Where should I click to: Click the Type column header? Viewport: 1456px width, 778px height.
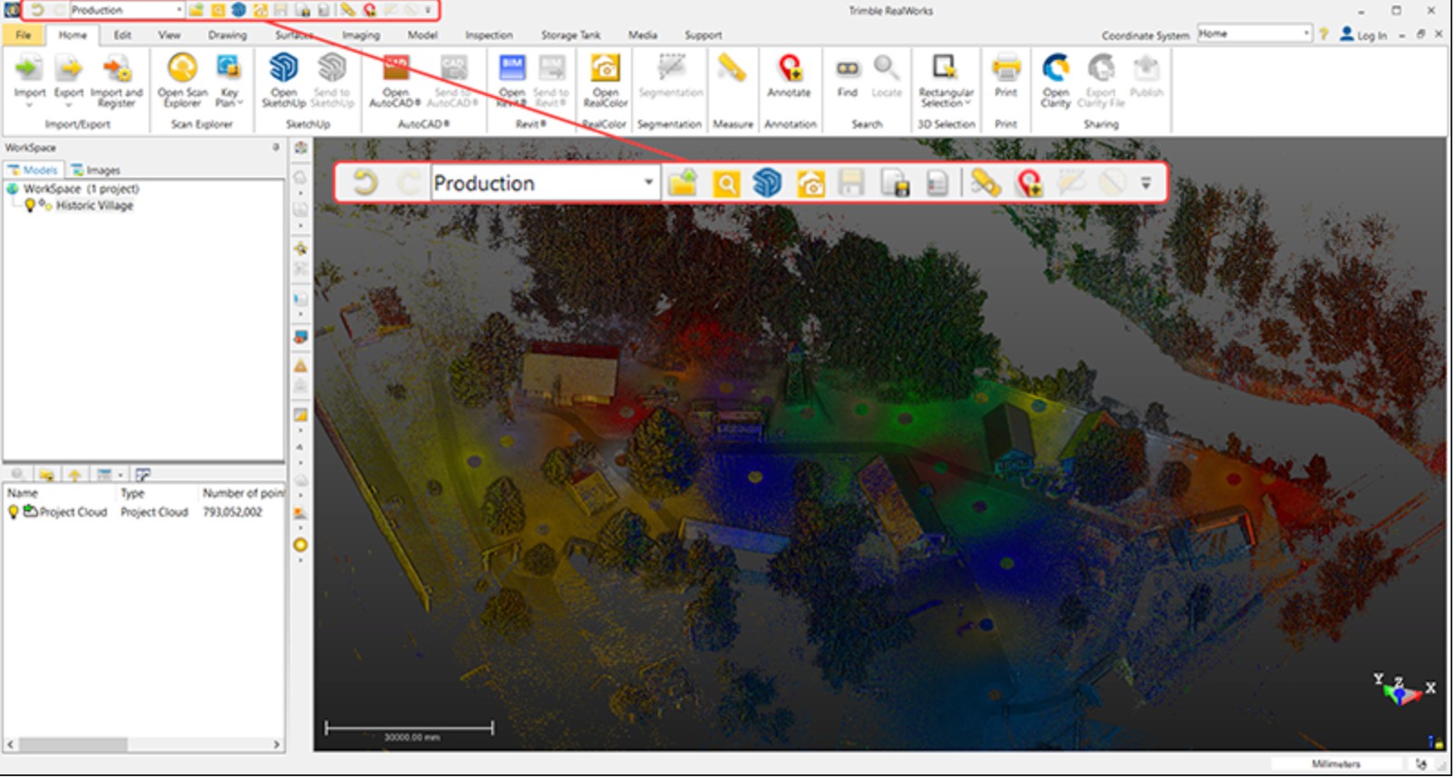click(132, 493)
